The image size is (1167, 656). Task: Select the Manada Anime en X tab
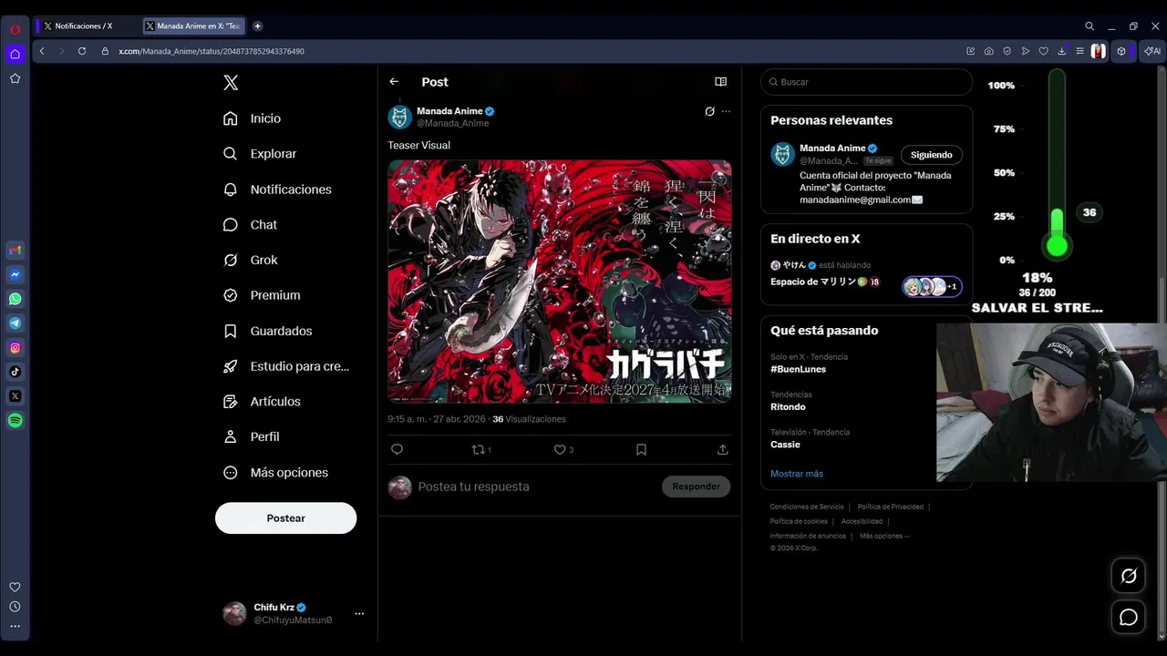click(x=193, y=26)
